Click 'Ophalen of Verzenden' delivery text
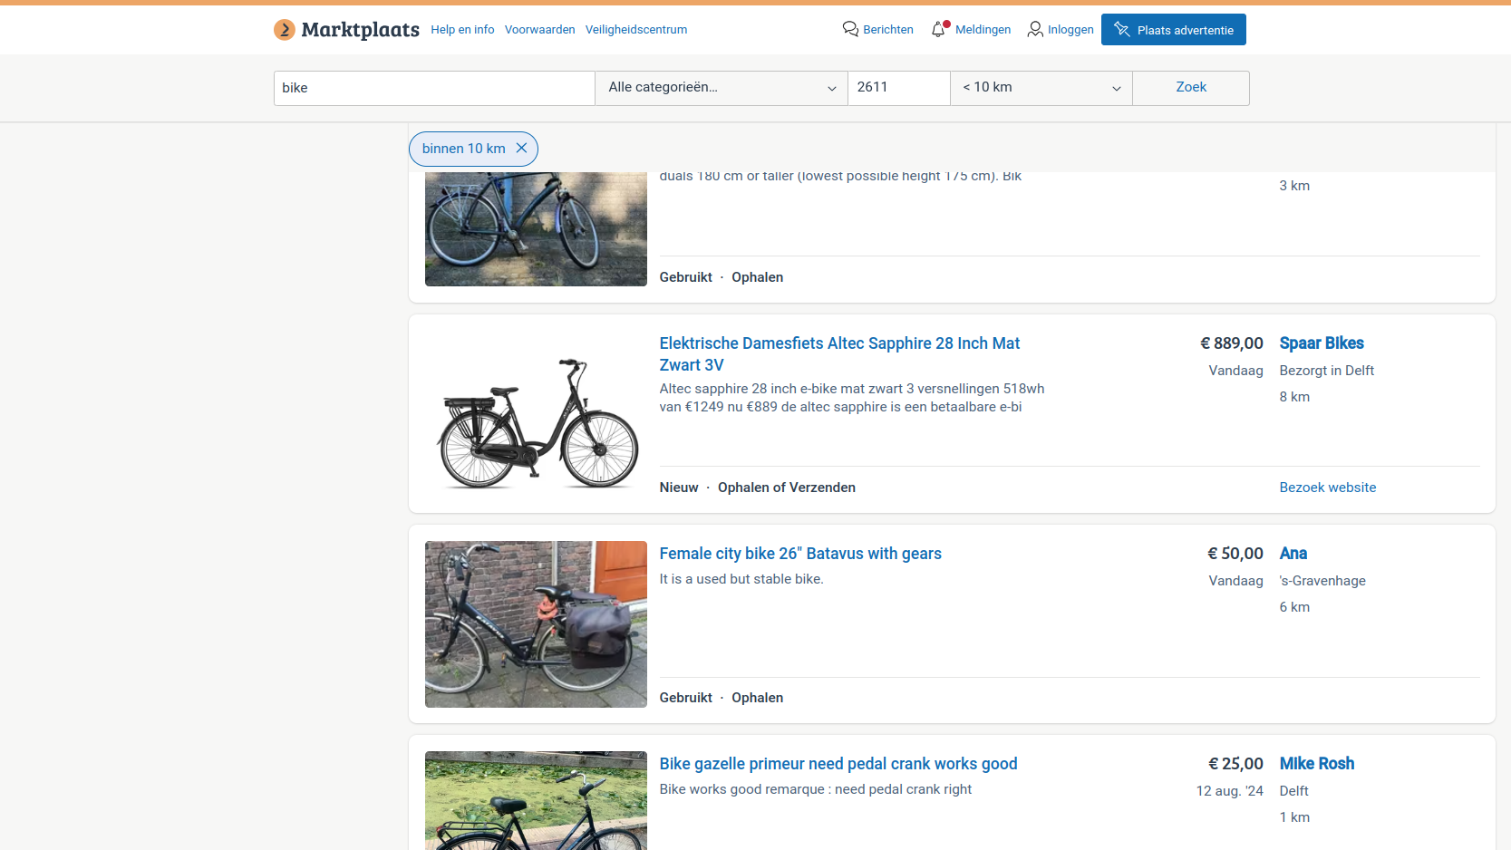 click(787, 488)
